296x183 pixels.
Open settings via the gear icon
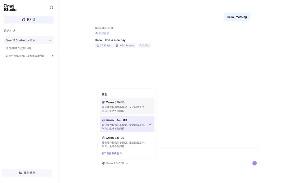(x=51, y=7)
